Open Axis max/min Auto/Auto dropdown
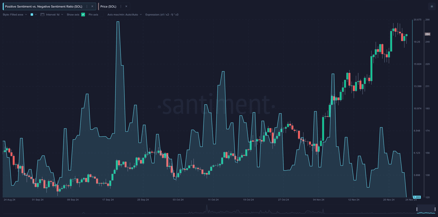Screen dimensions: 438x217 [124, 14]
